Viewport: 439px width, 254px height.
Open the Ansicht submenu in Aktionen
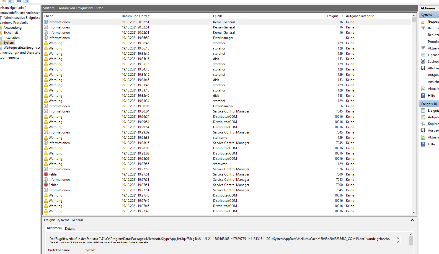coord(433,82)
